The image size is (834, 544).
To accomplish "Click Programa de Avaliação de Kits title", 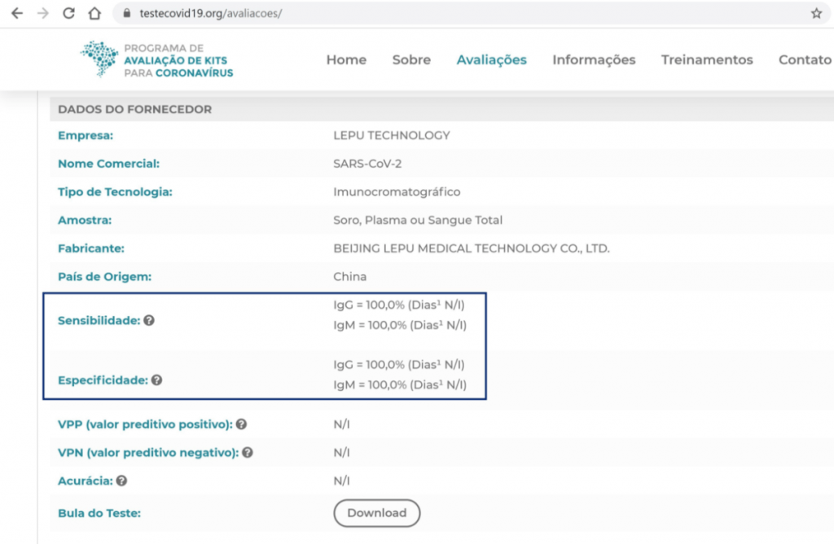I will point(178,60).
